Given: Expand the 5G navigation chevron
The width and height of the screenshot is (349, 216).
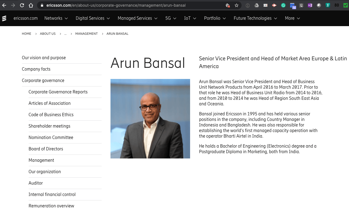Looking at the screenshot, I should [x=175, y=18].
